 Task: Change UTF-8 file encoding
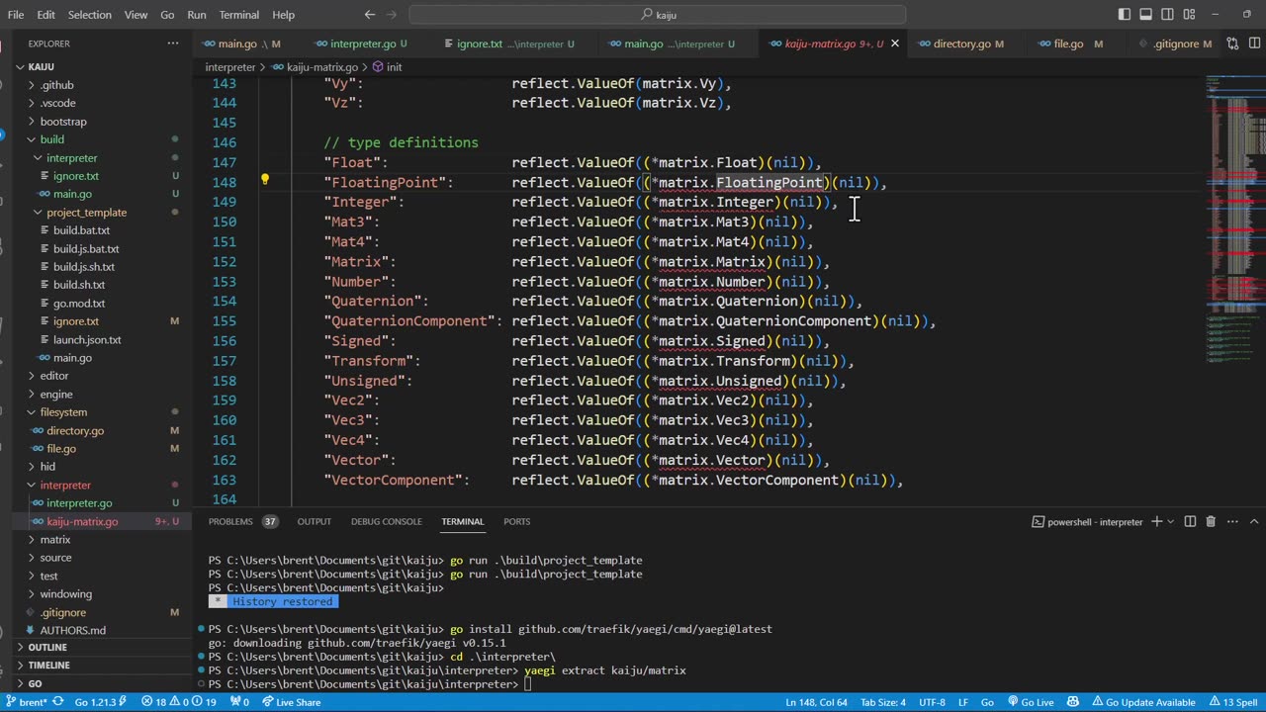pos(932,702)
